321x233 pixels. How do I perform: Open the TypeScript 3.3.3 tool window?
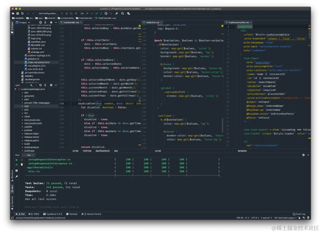(x=52, y=214)
